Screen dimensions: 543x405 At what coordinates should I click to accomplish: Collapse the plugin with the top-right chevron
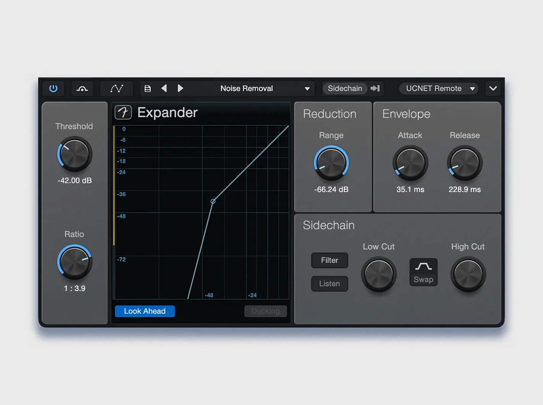[493, 88]
